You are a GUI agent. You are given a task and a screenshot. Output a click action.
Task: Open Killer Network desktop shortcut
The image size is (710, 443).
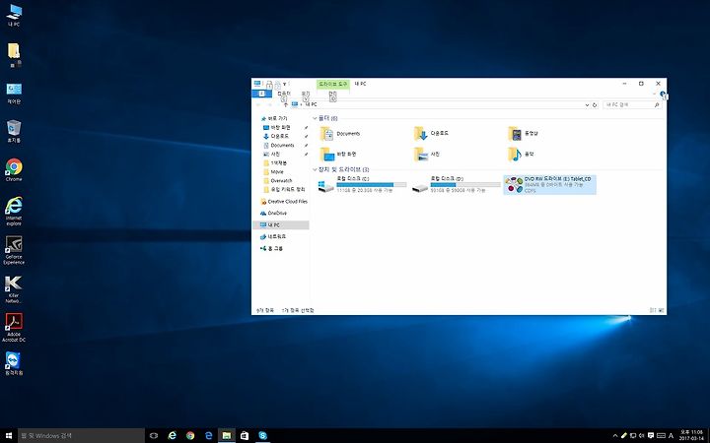tap(13, 288)
